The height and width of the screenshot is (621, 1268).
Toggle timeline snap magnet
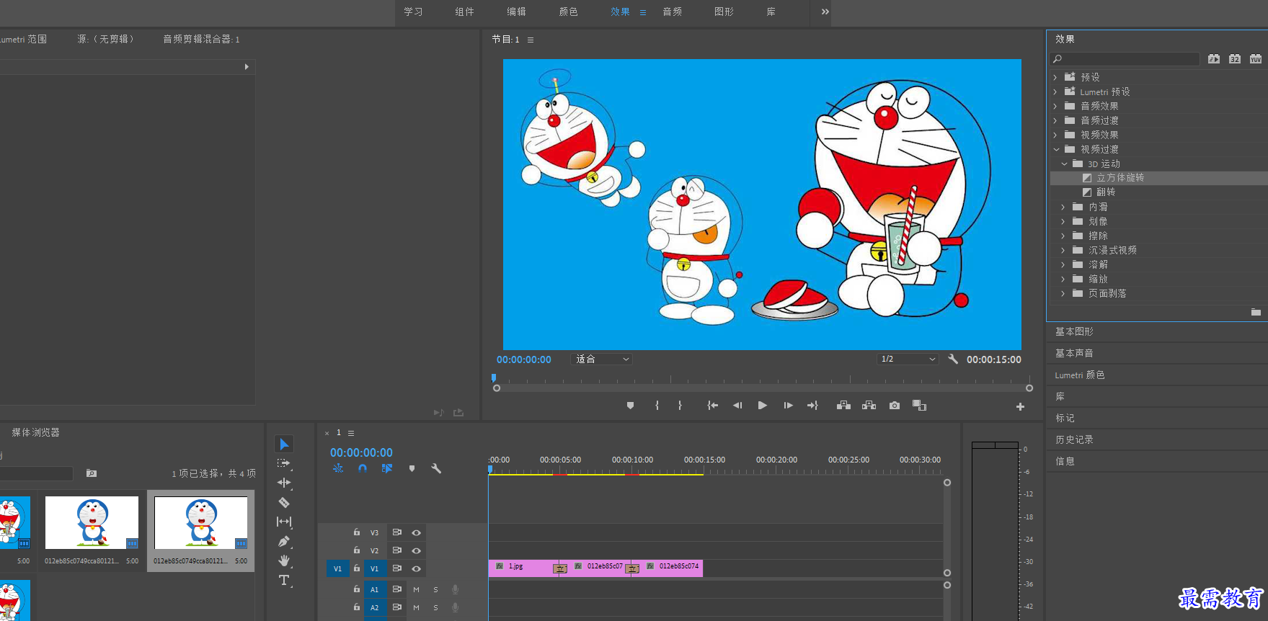pos(363,468)
